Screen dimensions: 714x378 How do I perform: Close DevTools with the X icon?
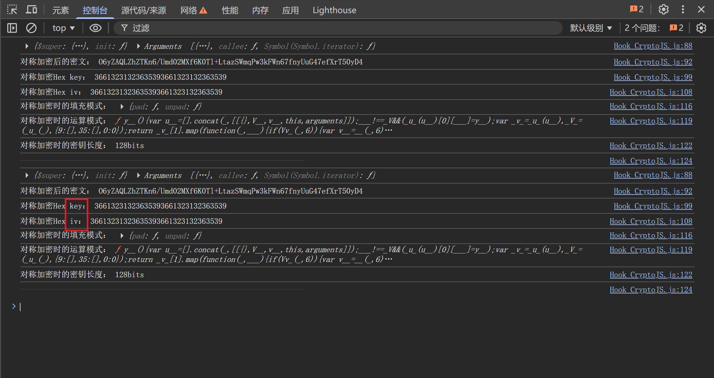pos(701,9)
